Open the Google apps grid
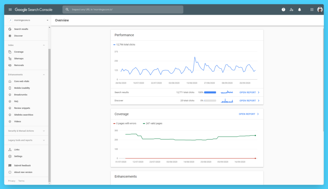 (311, 9)
